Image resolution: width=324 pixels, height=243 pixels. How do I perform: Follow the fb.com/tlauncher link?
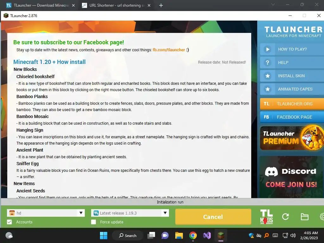[x=169, y=50]
